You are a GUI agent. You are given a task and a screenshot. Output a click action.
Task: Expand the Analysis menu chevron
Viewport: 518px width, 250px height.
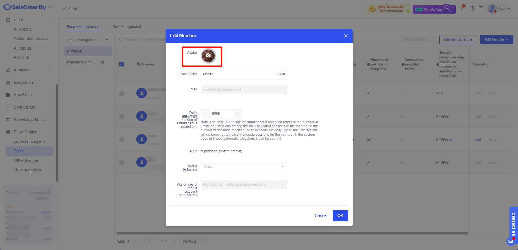pyautogui.click(x=49, y=70)
